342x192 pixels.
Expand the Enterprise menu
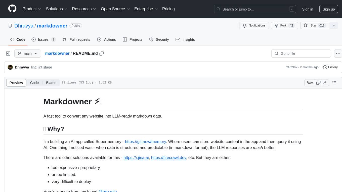click(x=146, y=9)
